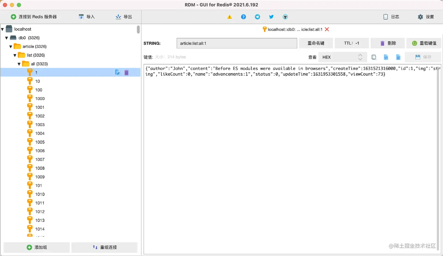This screenshot has width=443, height=256.
Task: Select key 100 in the tree
Action: 70,90
